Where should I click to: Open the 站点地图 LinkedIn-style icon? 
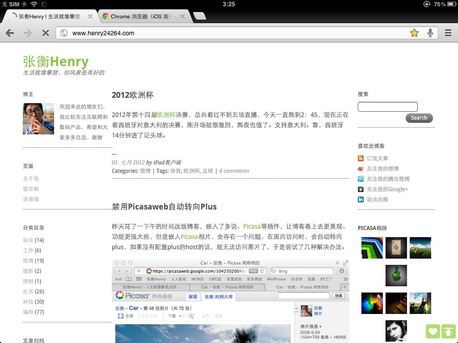tap(361, 199)
